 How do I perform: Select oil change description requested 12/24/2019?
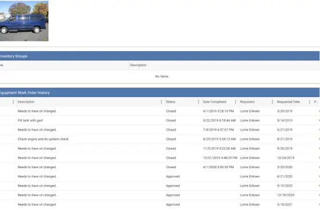click(x=37, y=158)
